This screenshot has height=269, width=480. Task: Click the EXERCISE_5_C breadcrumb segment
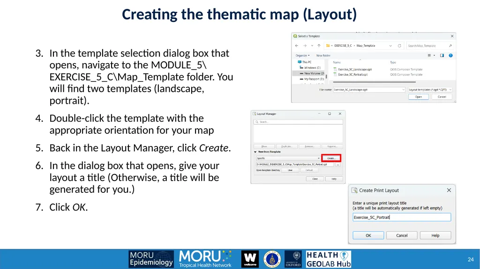click(343, 45)
